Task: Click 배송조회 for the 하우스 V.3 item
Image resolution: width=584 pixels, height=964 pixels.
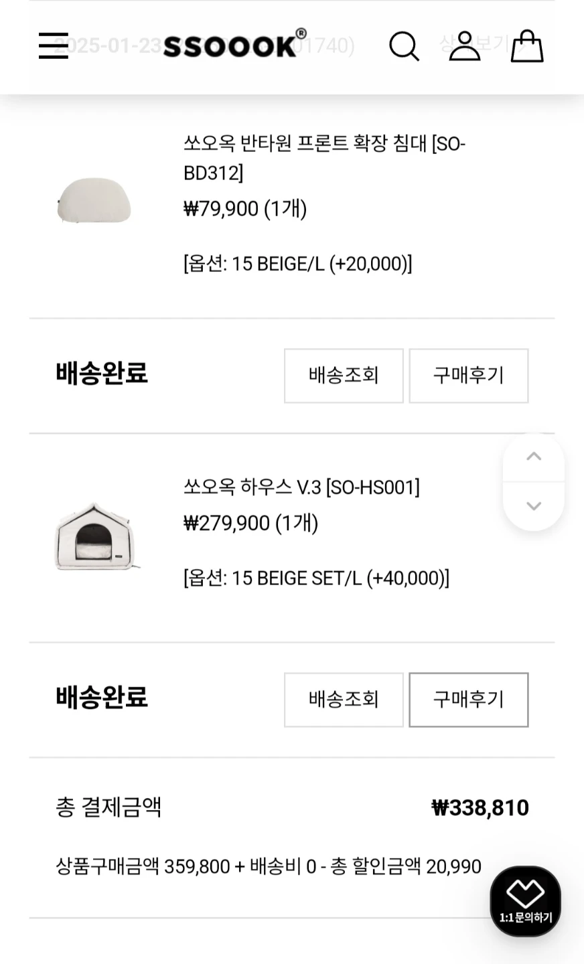Action: point(344,700)
